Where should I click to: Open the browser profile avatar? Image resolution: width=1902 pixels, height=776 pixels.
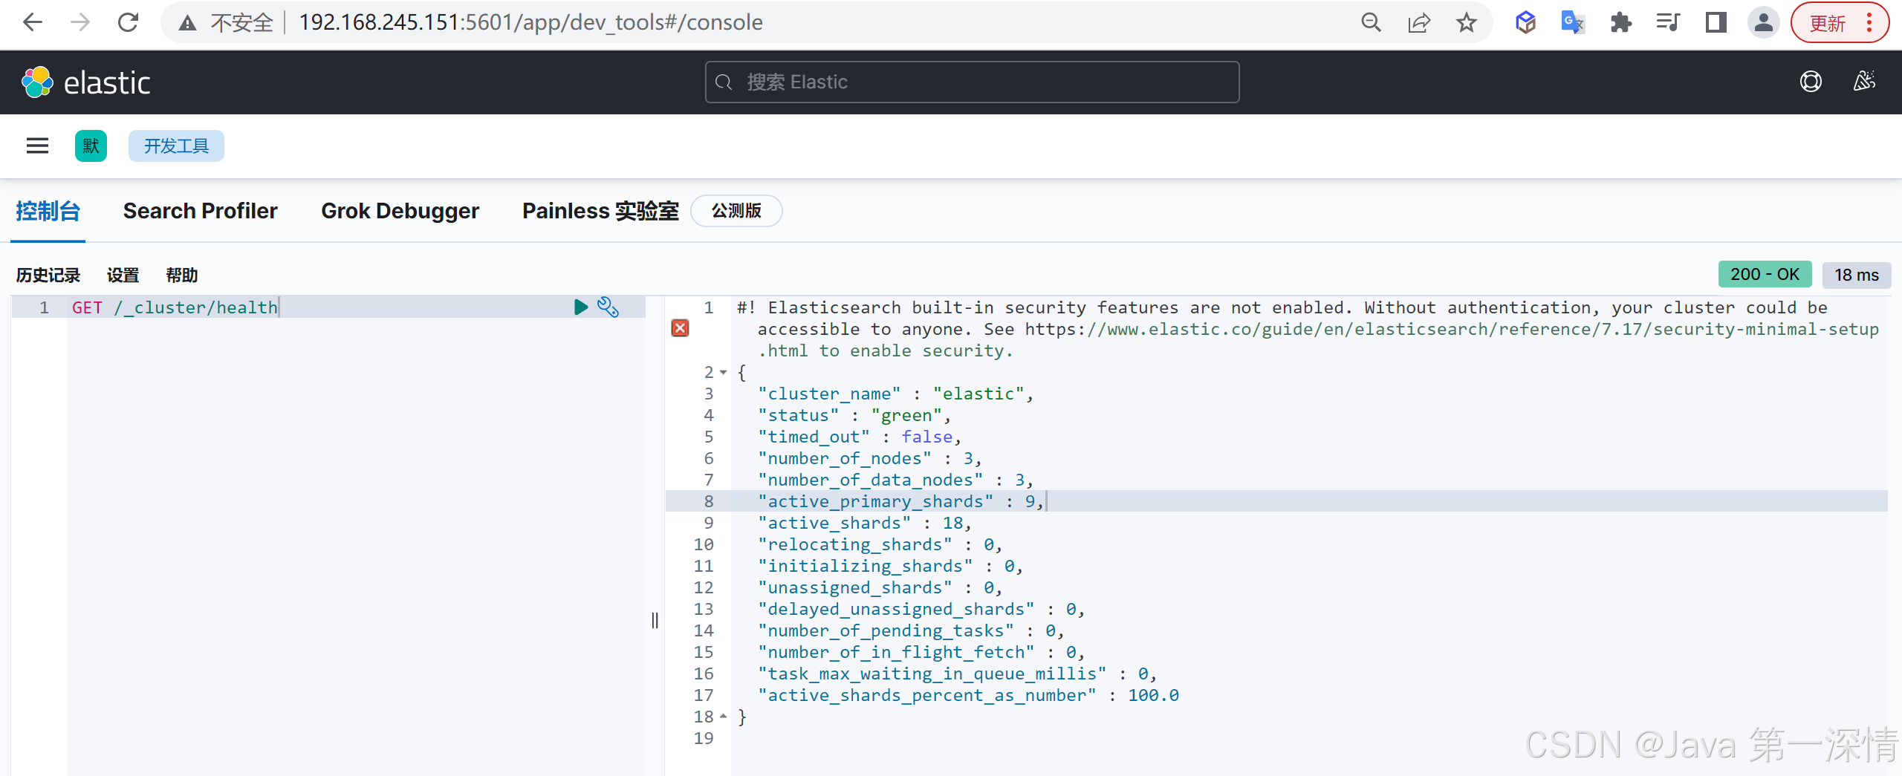[1763, 22]
